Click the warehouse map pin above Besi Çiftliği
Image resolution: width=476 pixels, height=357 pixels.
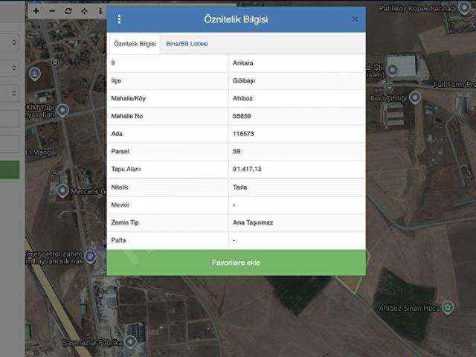392,71
